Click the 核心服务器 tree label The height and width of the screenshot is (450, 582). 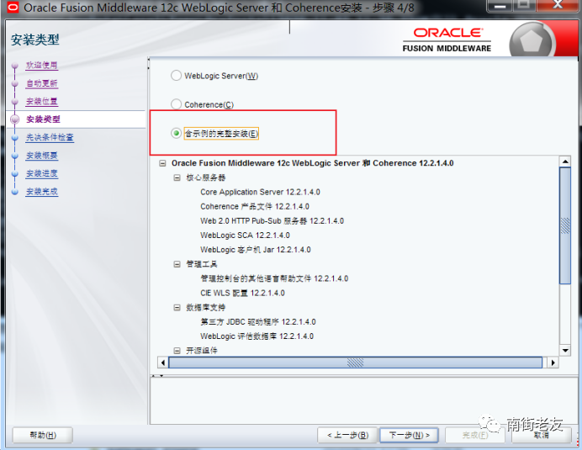[x=205, y=177]
